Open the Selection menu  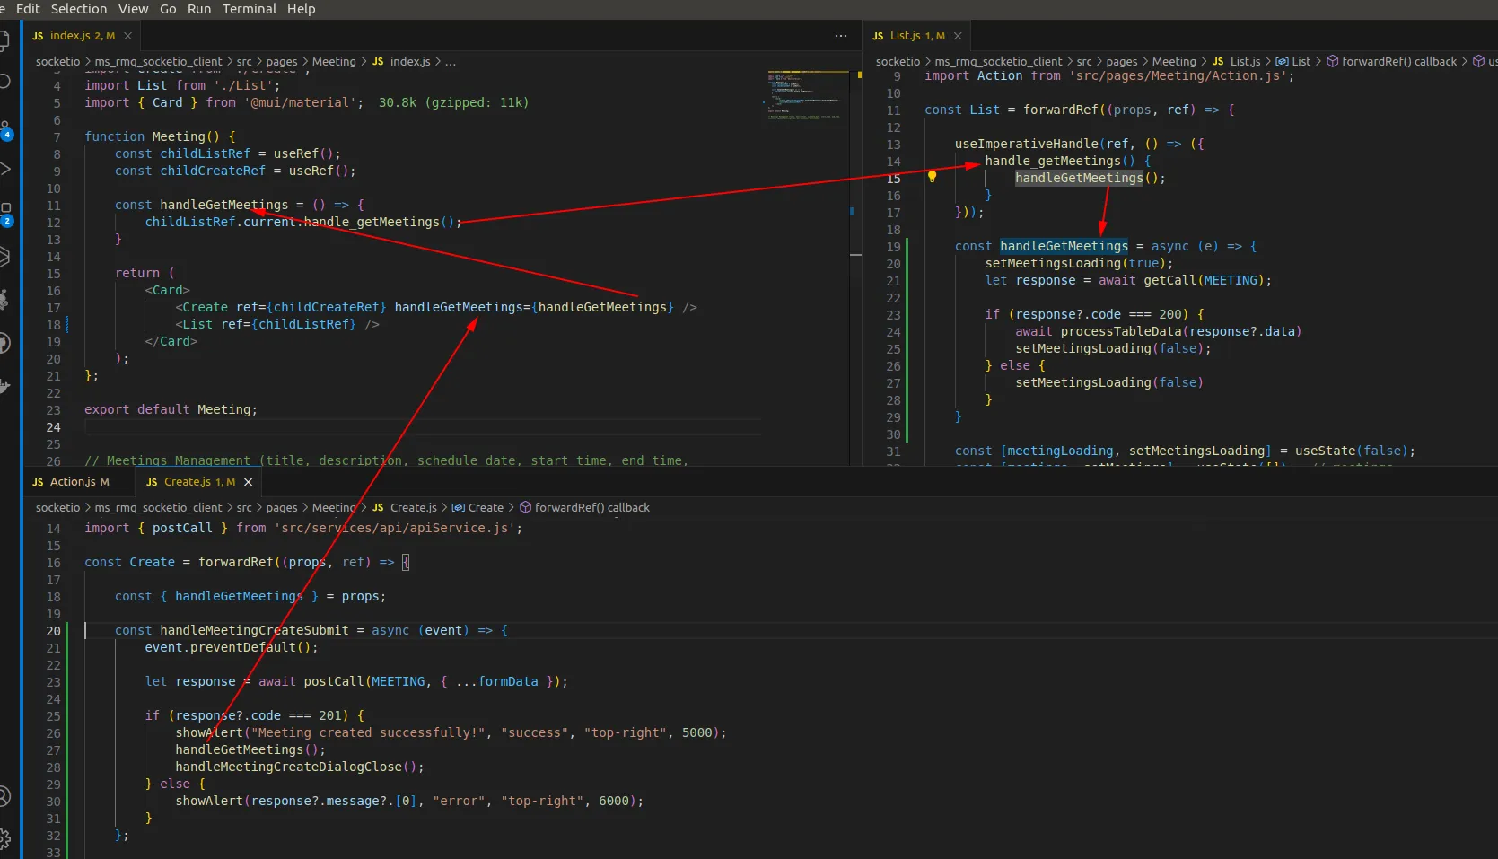pyautogui.click(x=78, y=9)
